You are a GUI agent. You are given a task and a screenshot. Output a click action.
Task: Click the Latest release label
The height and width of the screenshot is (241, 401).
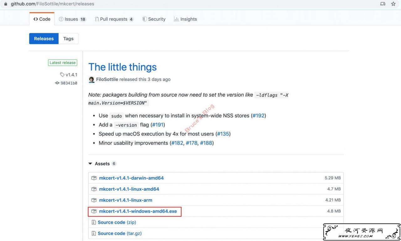click(x=63, y=63)
